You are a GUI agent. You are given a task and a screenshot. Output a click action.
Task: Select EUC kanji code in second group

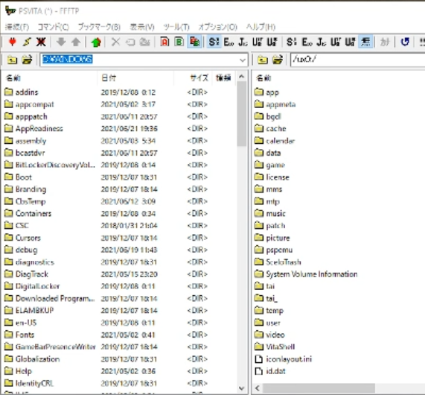(307, 42)
